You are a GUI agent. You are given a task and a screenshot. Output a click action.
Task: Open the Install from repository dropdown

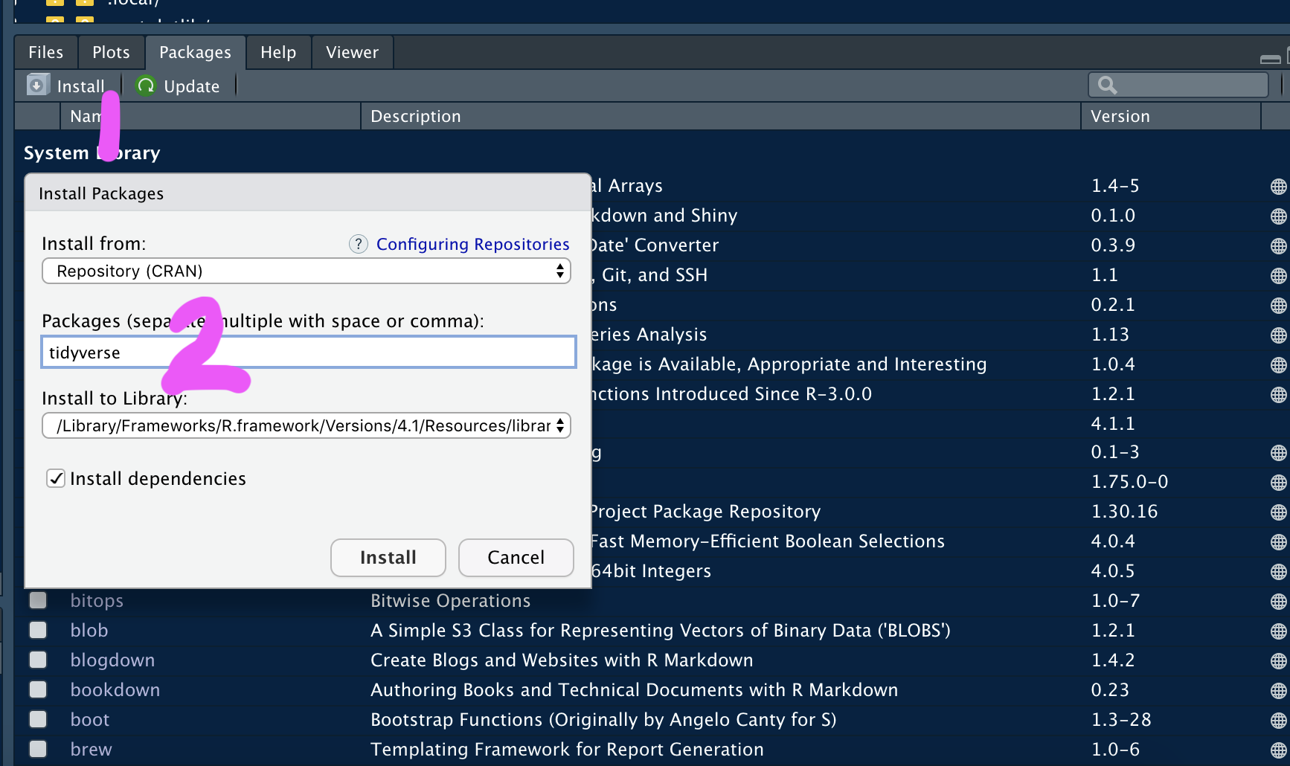click(x=306, y=271)
